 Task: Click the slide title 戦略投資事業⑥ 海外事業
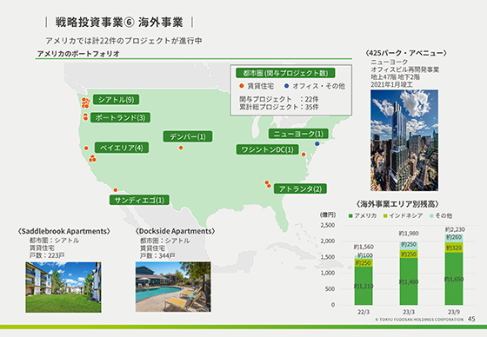click(119, 23)
